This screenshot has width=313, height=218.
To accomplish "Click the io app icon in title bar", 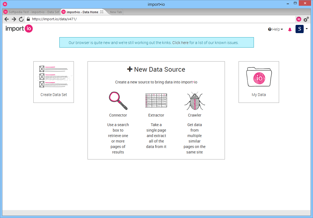I will tap(5, 4).
